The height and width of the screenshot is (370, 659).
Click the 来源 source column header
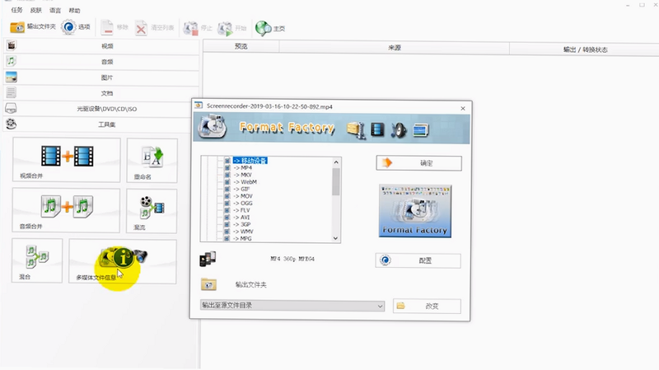pyautogui.click(x=395, y=48)
